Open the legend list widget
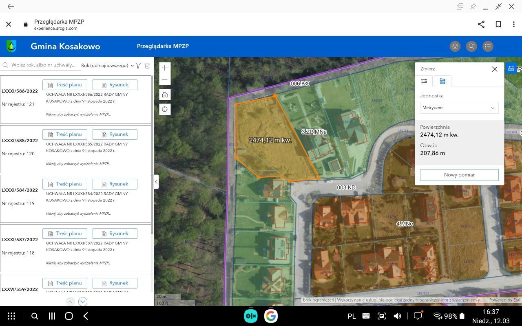The image size is (522, 326). pyautogui.click(x=488, y=46)
